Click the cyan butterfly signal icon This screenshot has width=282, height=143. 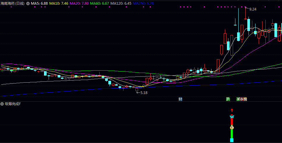(232, 117)
